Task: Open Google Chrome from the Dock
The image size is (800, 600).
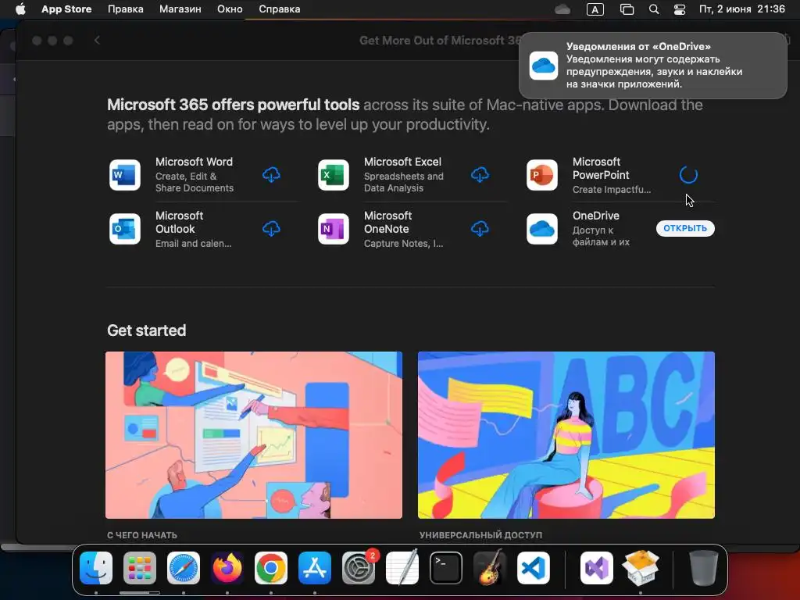Action: click(271, 568)
